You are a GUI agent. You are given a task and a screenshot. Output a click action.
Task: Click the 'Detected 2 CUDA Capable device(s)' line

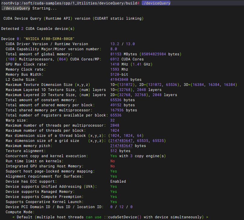(38, 29)
